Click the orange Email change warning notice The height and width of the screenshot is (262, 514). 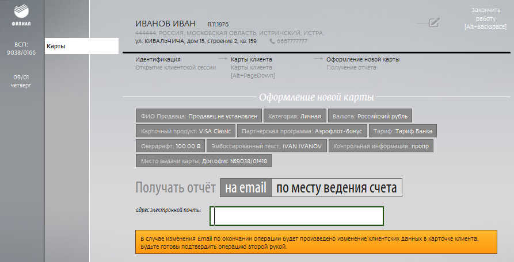(317, 242)
